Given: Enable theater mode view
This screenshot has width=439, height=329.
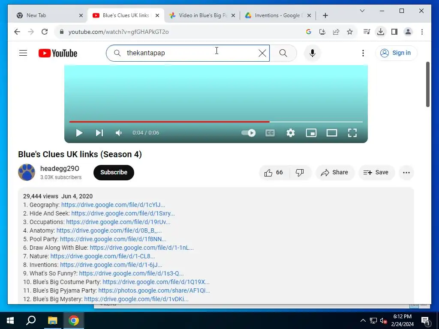Looking at the screenshot, I should 332,133.
